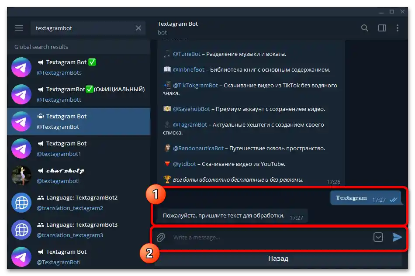Minimize the Telegram window
The height and width of the screenshot is (276, 415).
point(381,12)
